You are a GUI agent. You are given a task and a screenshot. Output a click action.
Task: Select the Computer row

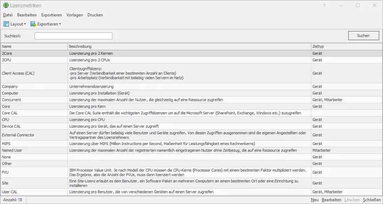[x=192, y=93]
